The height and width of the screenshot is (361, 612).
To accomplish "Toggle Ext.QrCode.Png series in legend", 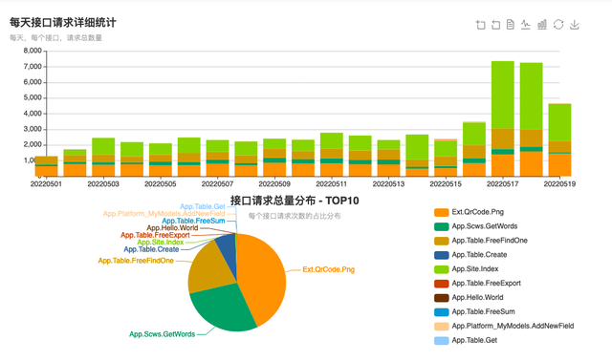I will click(x=469, y=212).
